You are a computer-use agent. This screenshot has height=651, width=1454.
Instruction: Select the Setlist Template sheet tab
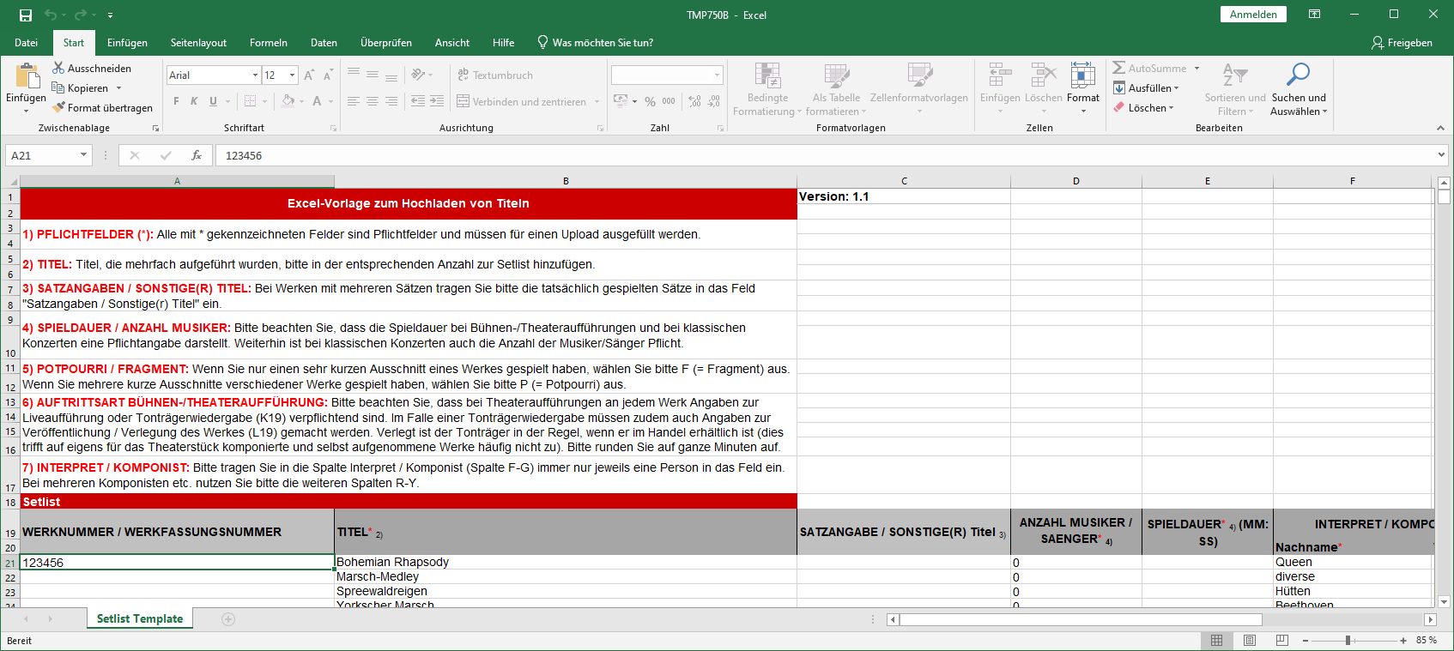coord(140,618)
